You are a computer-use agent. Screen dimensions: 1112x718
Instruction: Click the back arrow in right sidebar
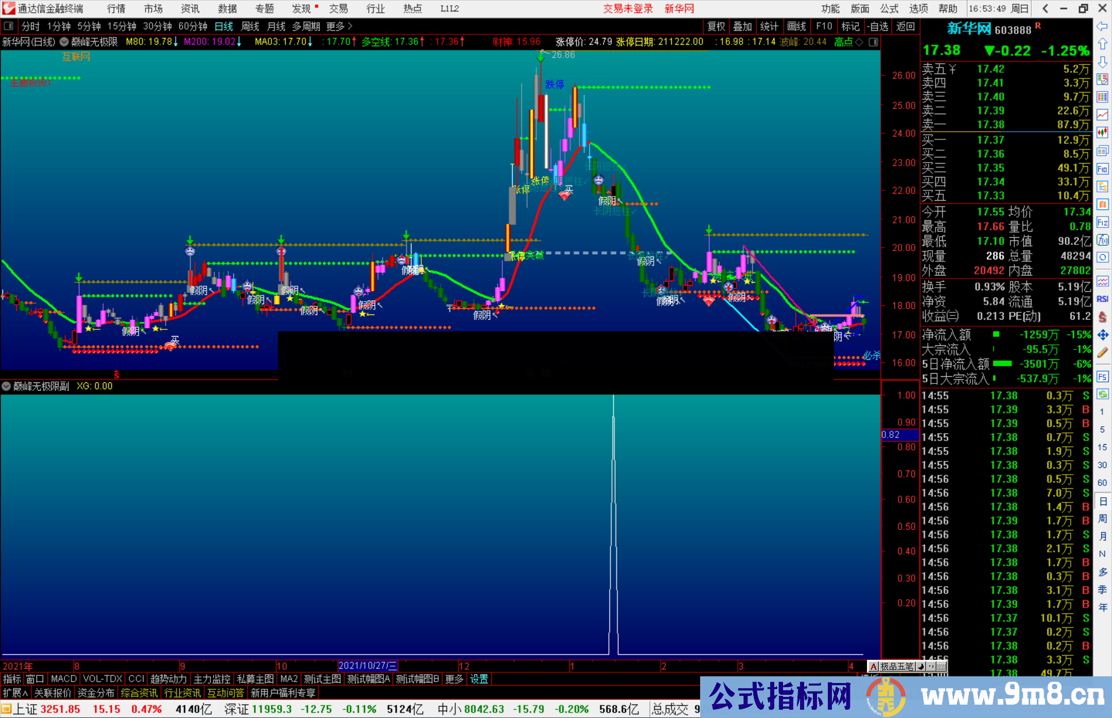[x=1102, y=26]
